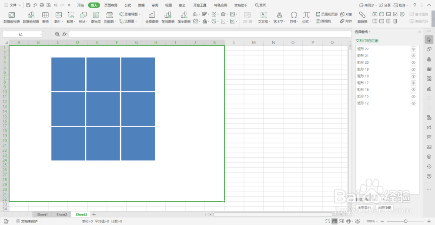This screenshot has height=225, width=435.
Task: Toggle visibility of 矩形 19
Action: pos(413,69)
